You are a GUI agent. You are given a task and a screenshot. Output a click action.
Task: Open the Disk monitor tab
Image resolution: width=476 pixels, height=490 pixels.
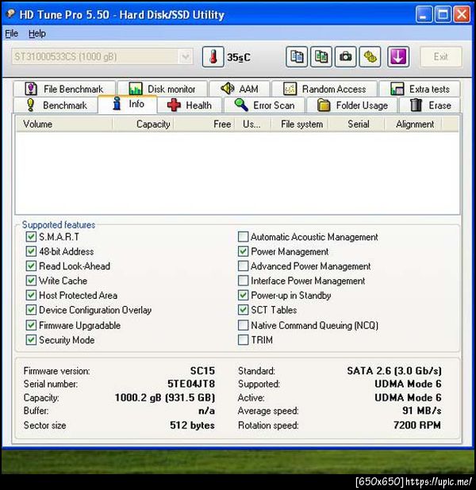click(163, 89)
